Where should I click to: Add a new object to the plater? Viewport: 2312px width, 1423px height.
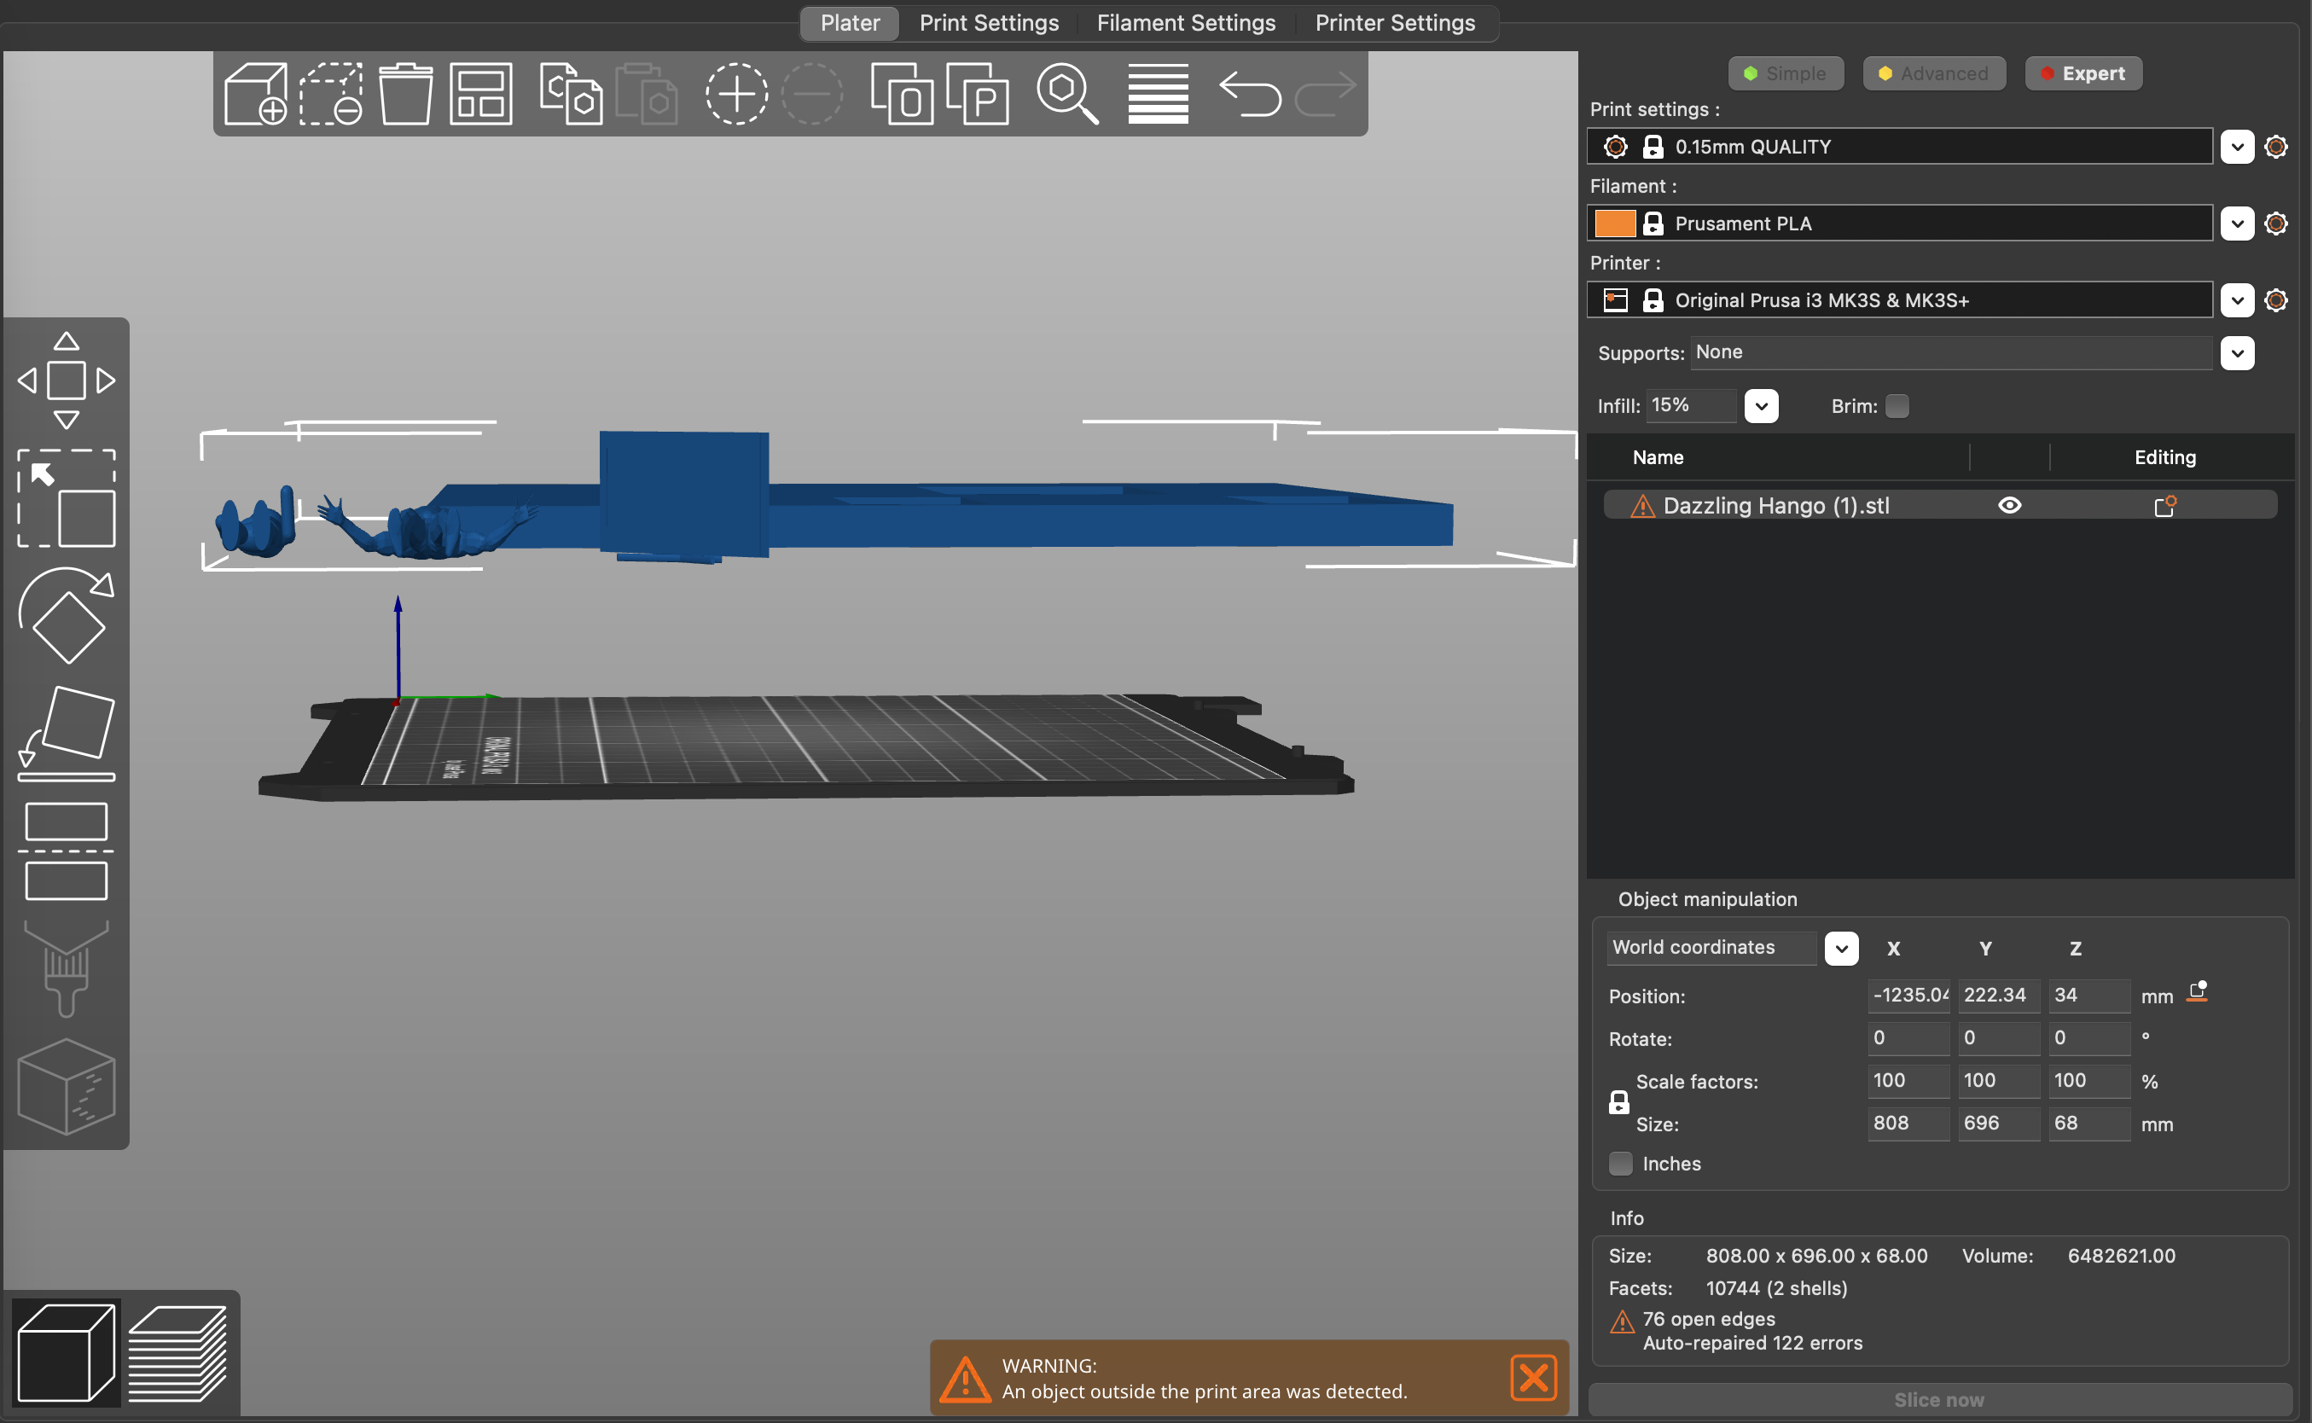click(x=254, y=93)
